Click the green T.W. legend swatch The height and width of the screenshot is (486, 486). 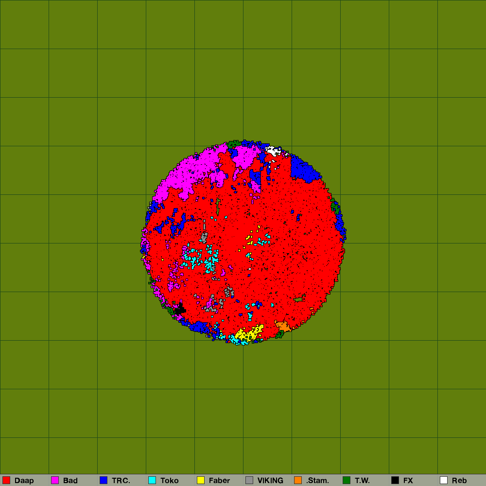pos(347,480)
